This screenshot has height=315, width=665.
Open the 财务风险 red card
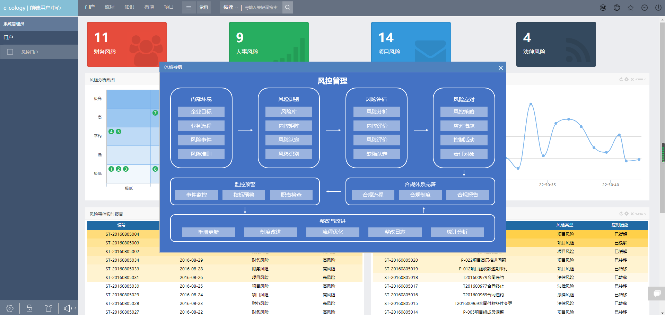127,44
